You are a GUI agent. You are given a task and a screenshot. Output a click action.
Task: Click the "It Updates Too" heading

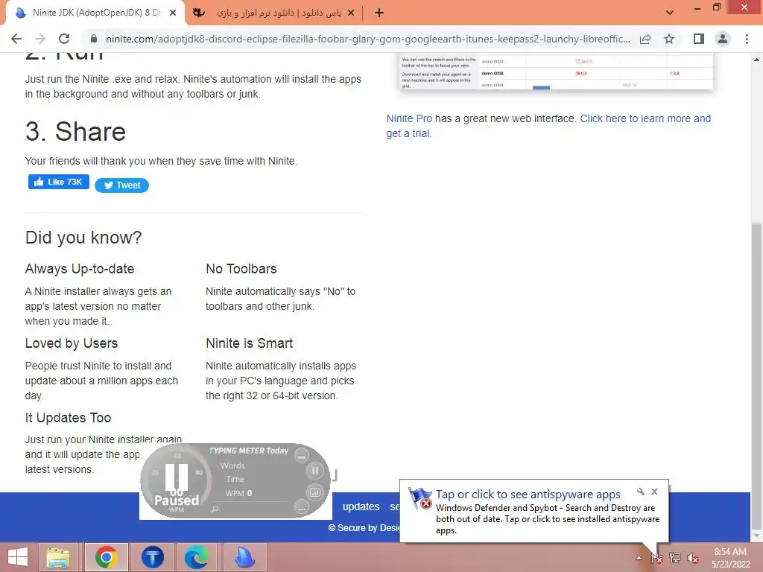[68, 418]
